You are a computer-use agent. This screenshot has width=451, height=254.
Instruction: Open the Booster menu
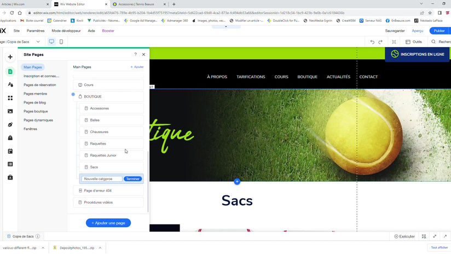108,31
